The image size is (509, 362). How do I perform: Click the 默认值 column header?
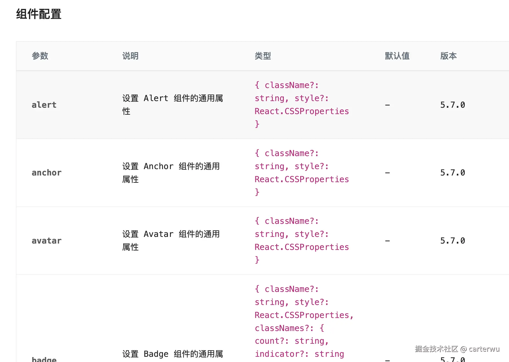(x=397, y=56)
